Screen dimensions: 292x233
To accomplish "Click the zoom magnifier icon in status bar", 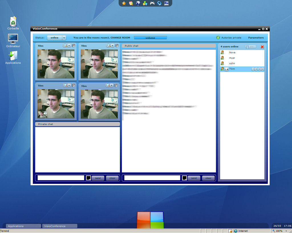I will [274, 231].
